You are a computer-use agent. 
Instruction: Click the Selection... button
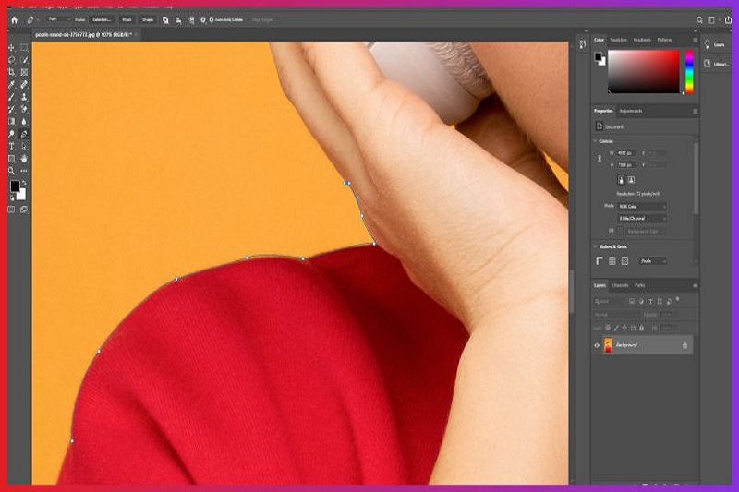coord(102,19)
